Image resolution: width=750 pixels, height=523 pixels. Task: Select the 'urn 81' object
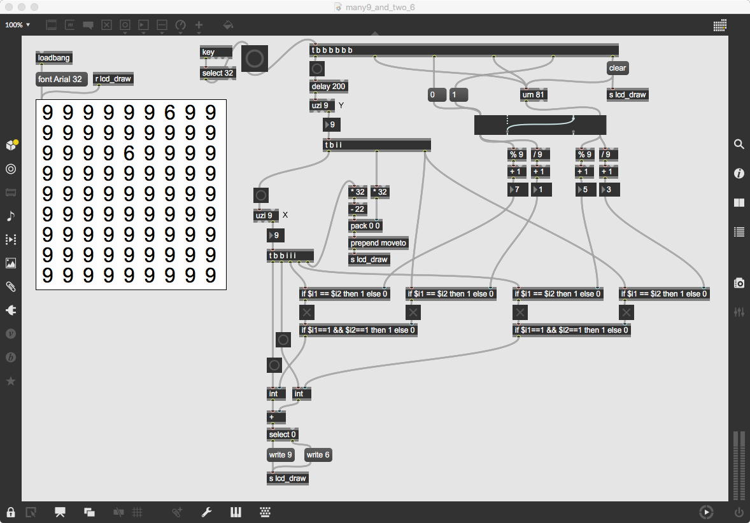(534, 95)
